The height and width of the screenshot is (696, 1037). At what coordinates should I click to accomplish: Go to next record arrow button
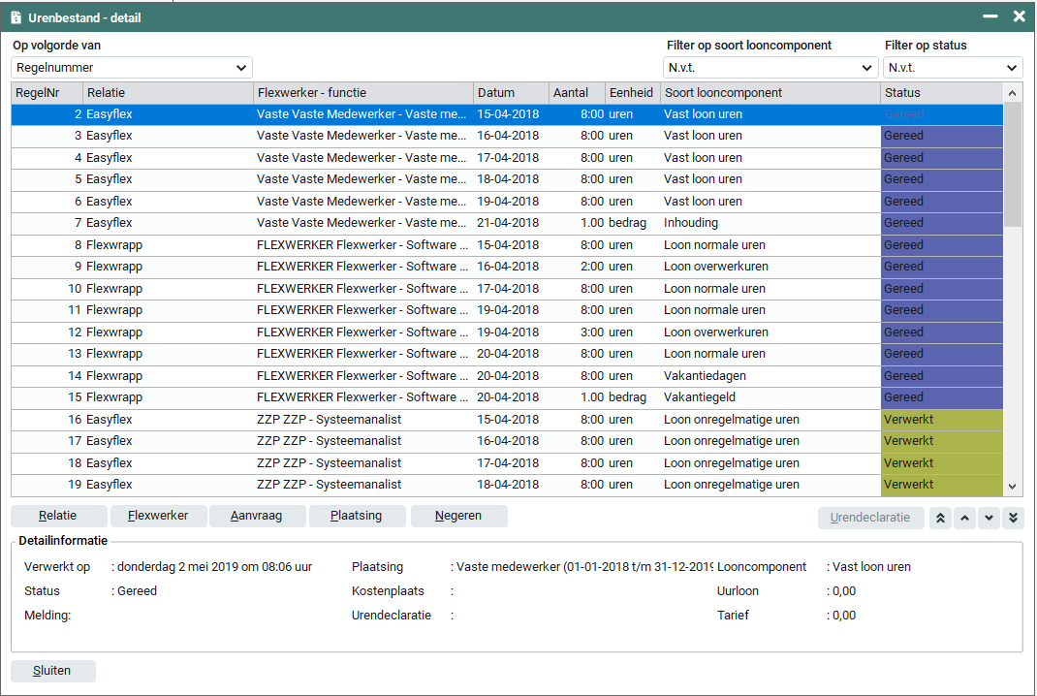coord(989,518)
